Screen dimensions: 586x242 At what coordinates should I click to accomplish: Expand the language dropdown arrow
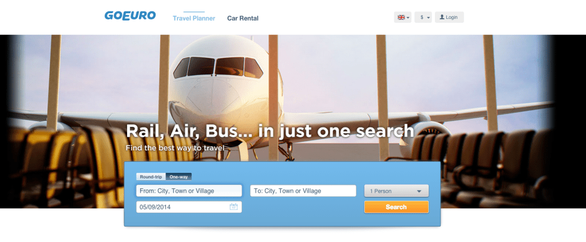408,18
